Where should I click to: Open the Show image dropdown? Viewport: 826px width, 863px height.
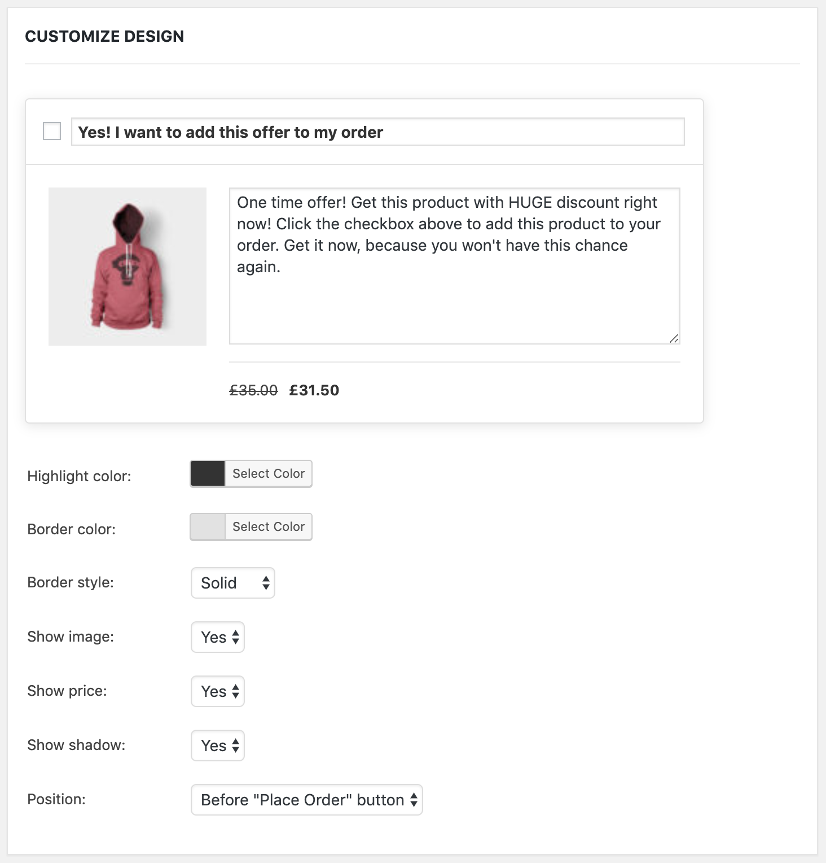tap(217, 637)
